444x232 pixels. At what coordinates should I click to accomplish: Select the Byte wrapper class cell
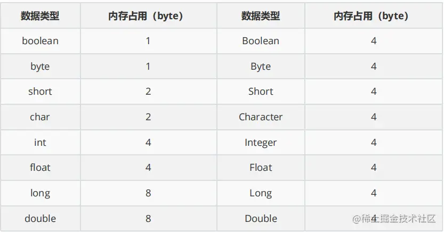[261, 67]
